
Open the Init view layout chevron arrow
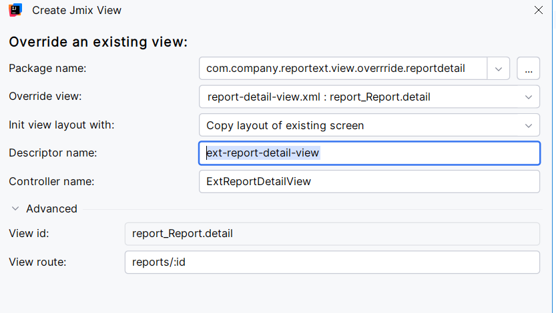pos(529,125)
